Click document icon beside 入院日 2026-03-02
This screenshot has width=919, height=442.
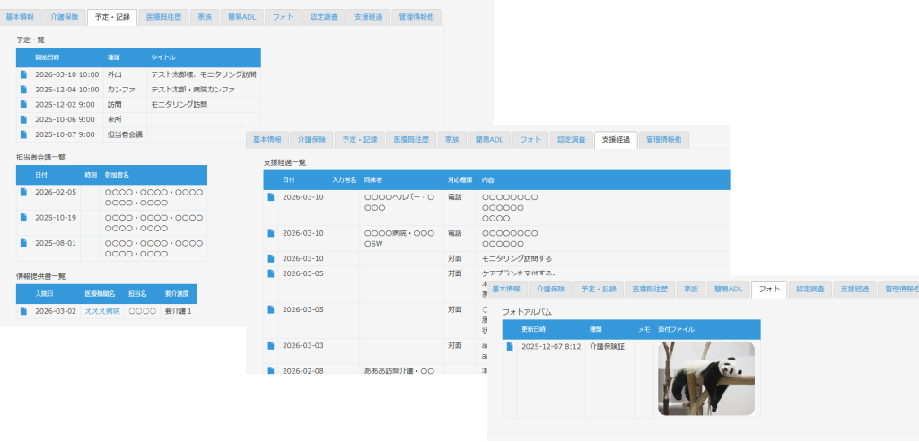pos(24,311)
